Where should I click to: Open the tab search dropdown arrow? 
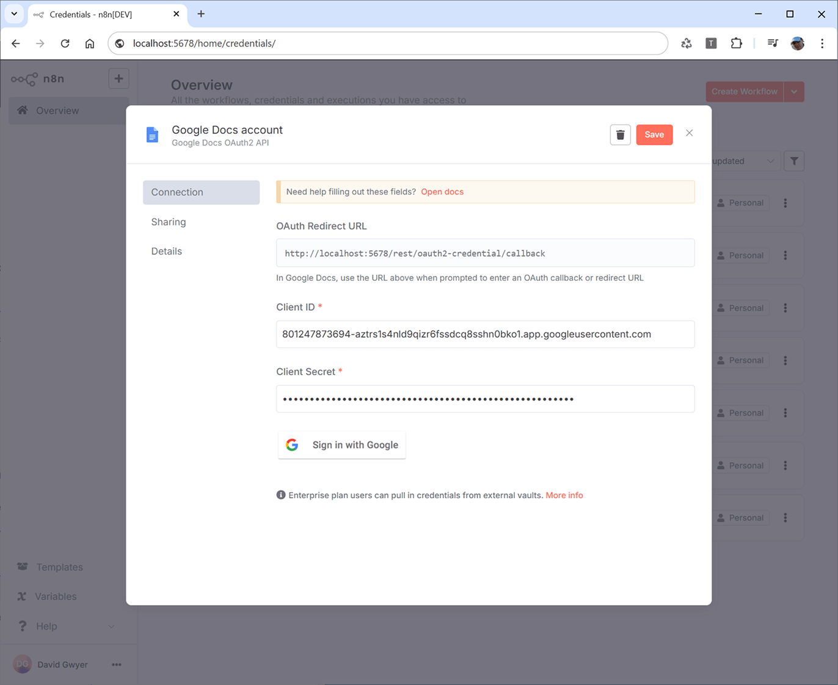[14, 14]
